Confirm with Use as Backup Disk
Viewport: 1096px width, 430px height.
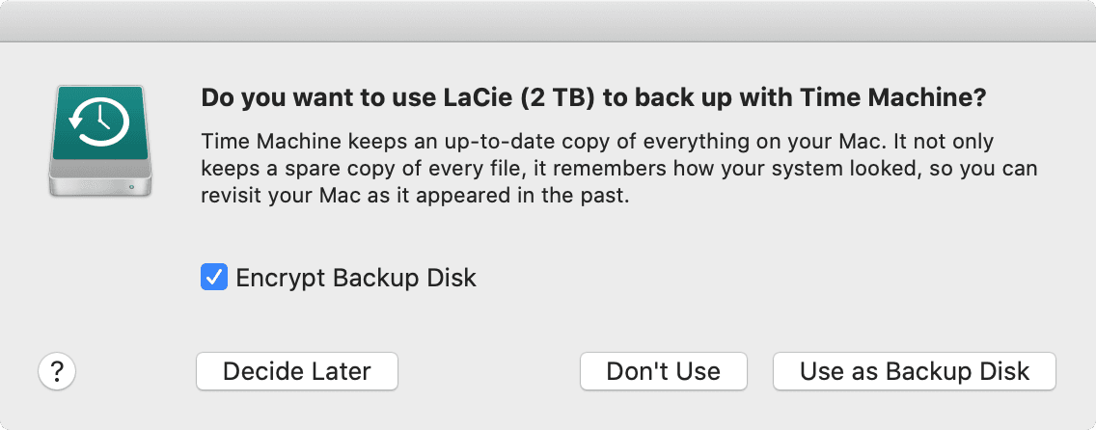click(915, 371)
